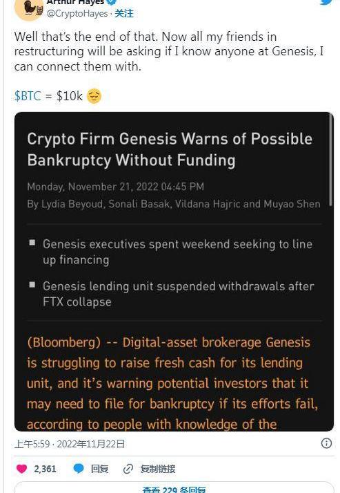Click the copy link chain icon
340x493 pixels.
click(128, 469)
